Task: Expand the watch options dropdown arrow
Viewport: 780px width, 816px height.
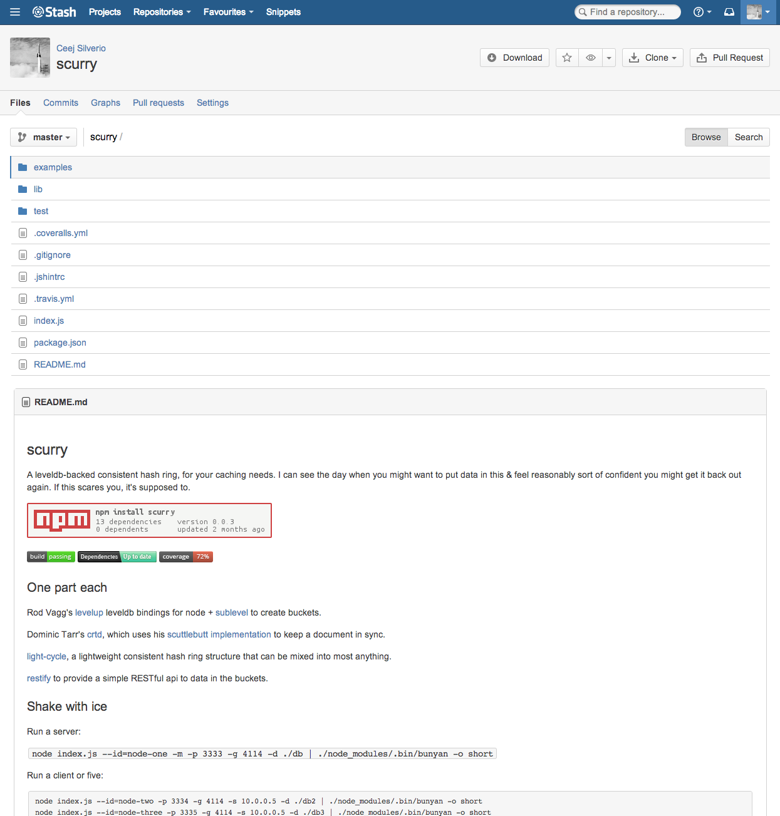Action: [x=609, y=58]
